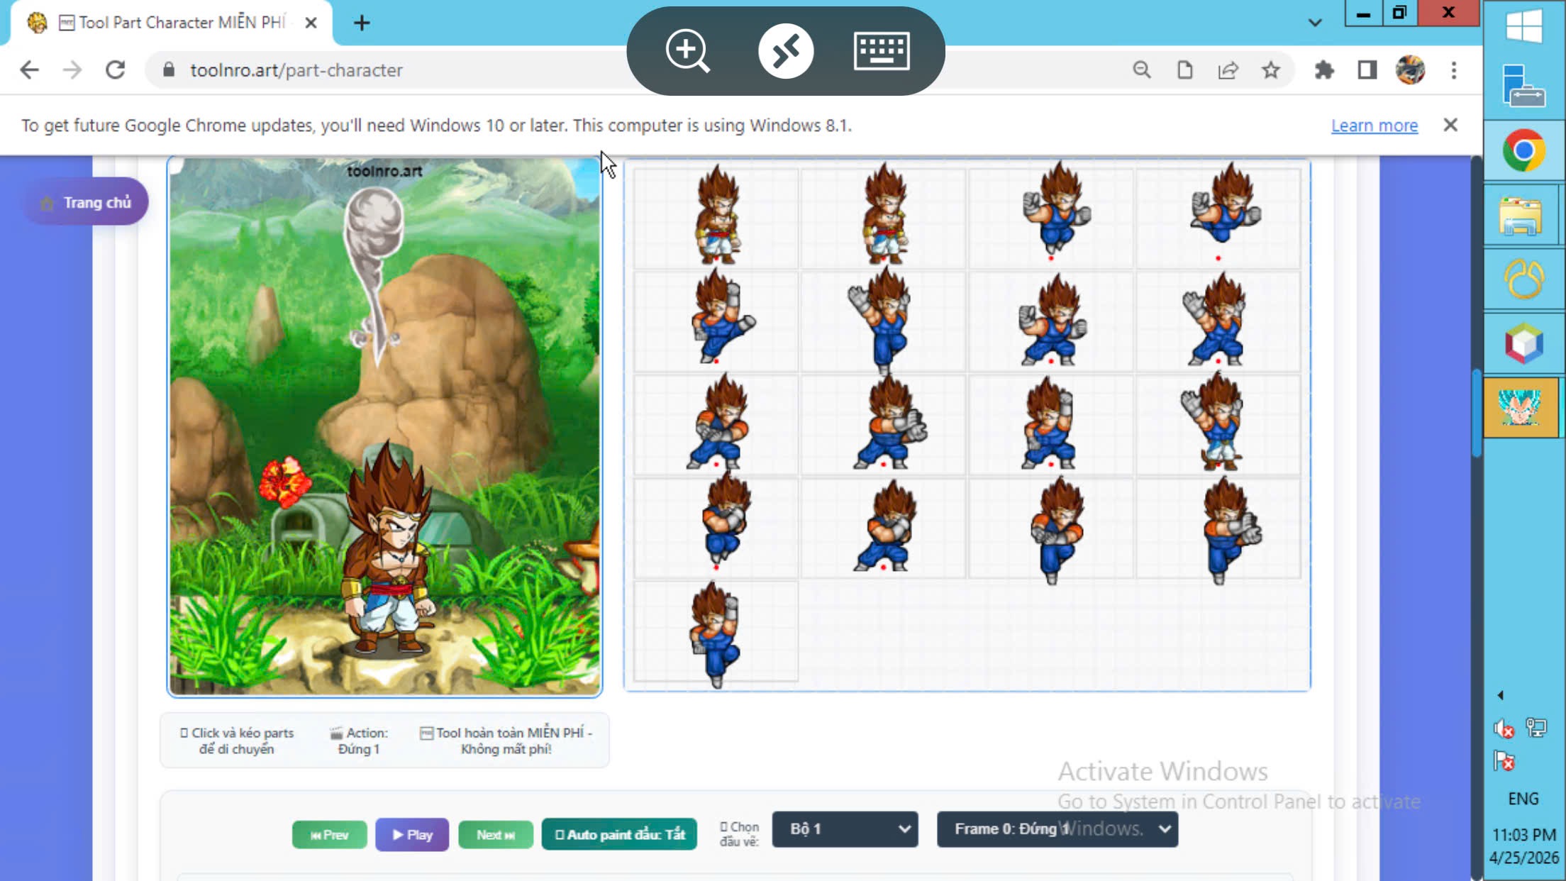Select the third sprite in the third row
Image resolution: width=1566 pixels, height=881 pixels.
click(1048, 423)
